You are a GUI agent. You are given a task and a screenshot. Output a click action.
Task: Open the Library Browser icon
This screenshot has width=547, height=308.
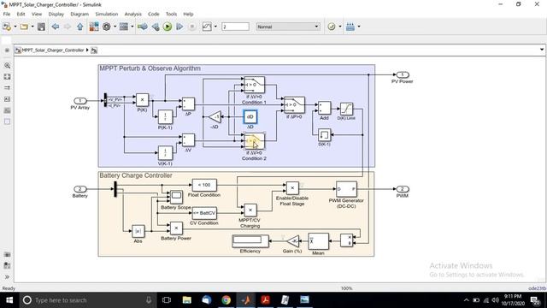pos(94,27)
